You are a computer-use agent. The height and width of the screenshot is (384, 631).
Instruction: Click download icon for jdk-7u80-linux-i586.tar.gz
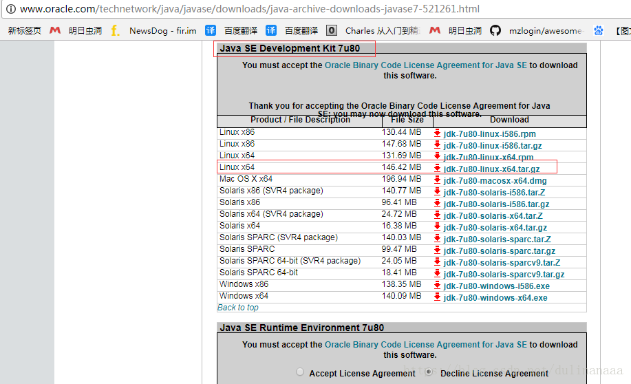click(x=438, y=145)
